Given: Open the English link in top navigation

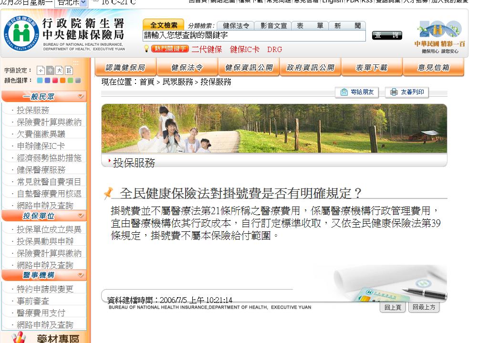Looking at the screenshot, I should click(333, 1).
